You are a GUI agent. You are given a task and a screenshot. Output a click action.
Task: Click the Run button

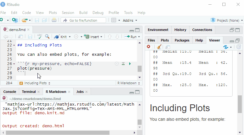131,37
